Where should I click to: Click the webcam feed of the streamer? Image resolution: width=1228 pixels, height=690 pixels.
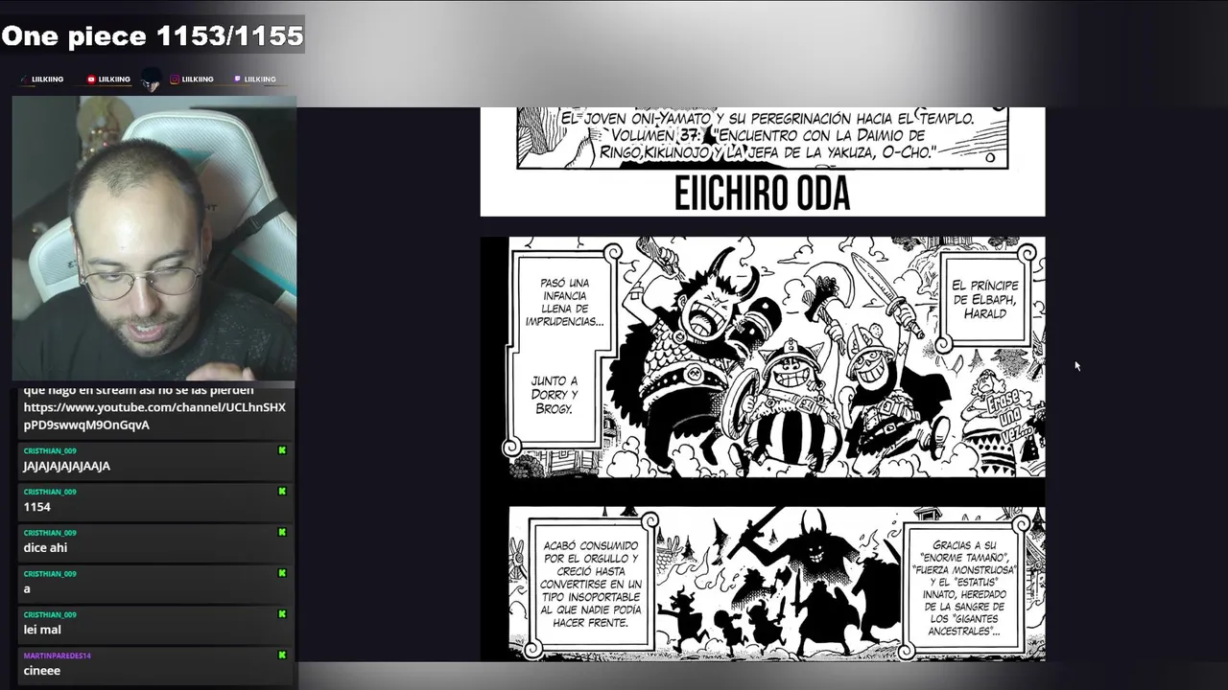point(154,238)
